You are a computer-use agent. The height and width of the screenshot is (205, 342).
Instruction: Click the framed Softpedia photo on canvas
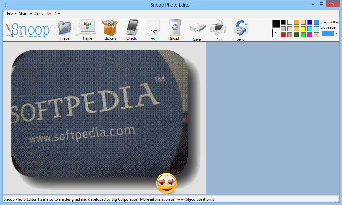(x=100, y=114)
